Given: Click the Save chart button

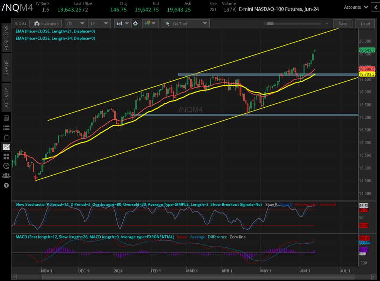Looking at the screenshot, I should pyautogui.click(x=343, y=24).
